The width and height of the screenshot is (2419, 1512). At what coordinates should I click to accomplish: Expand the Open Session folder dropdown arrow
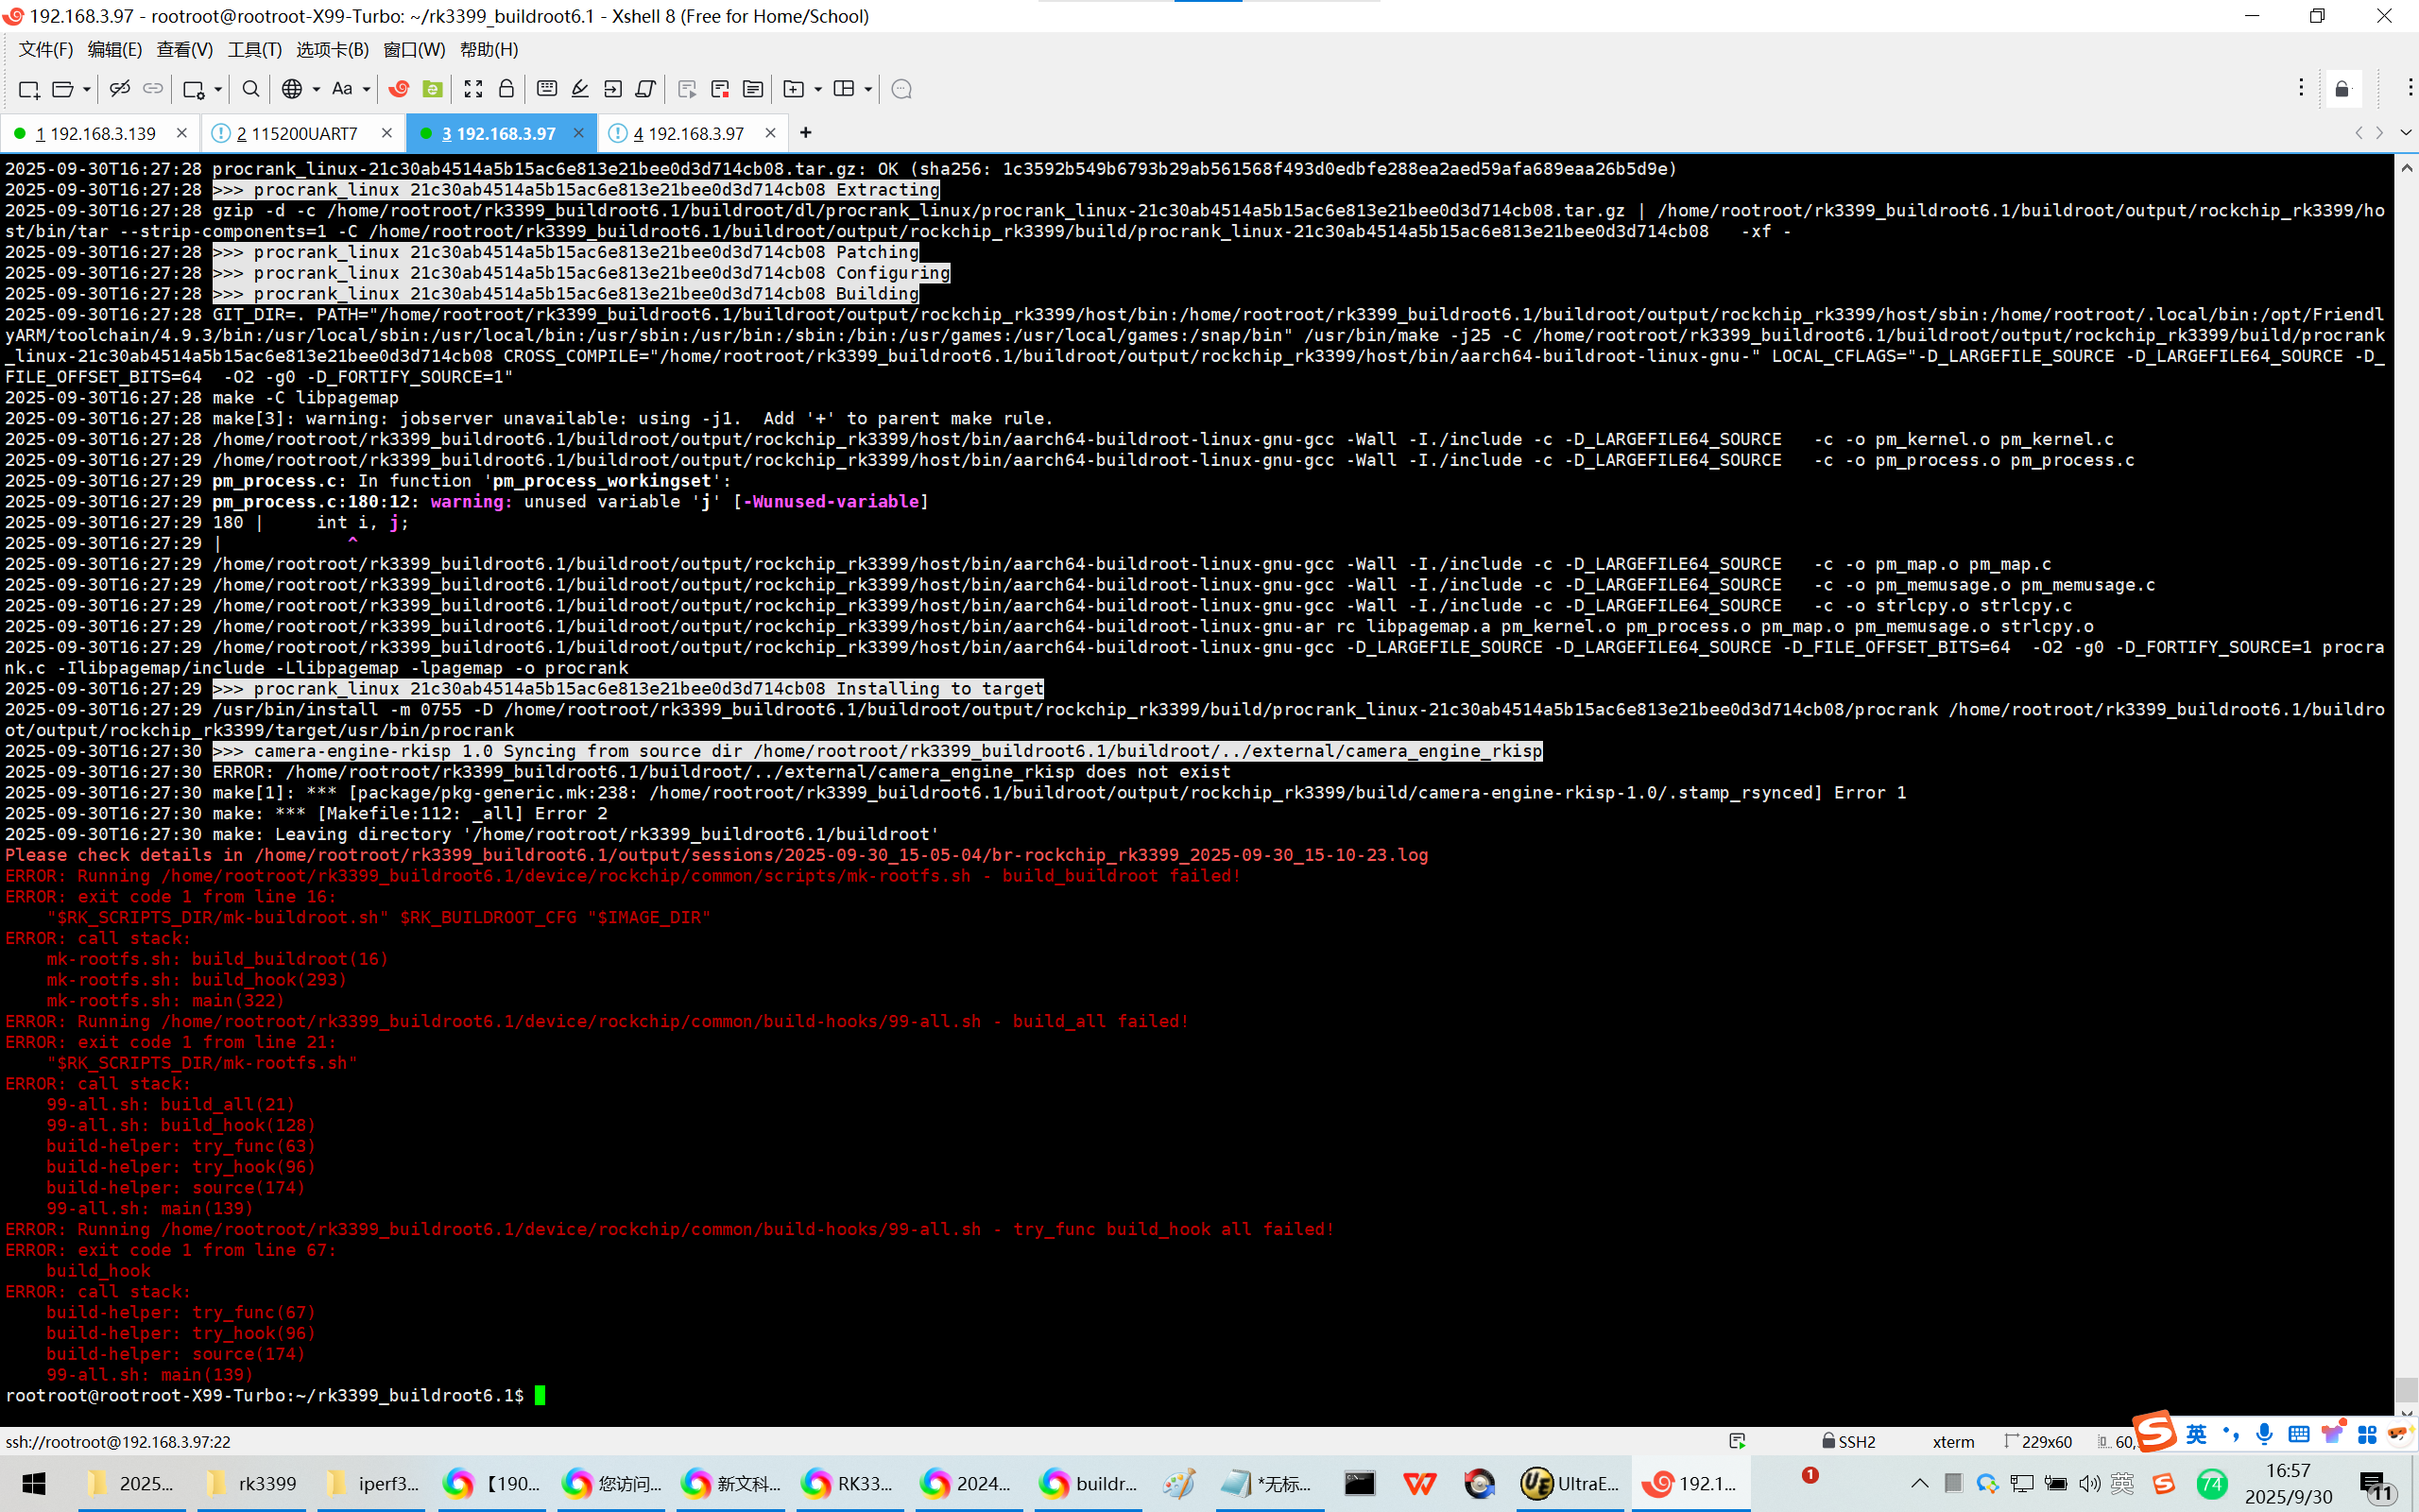point(87,89)
